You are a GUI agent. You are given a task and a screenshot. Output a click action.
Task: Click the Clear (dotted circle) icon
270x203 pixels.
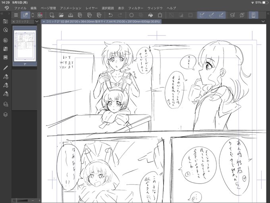(x=131, y=15)
